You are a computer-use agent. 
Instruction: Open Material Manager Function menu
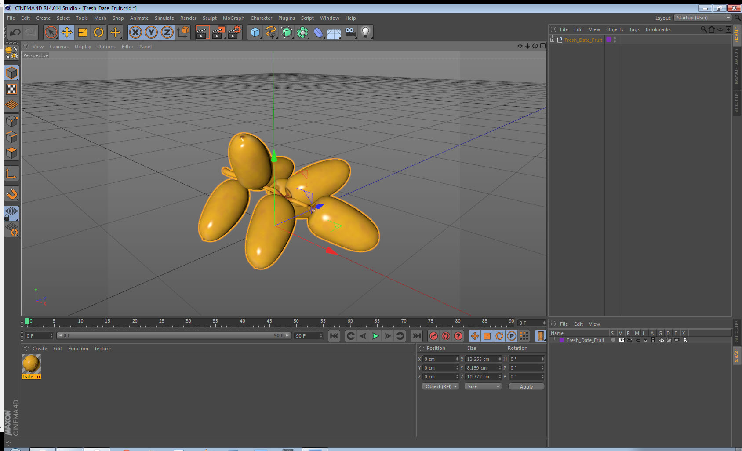[78, 349]
